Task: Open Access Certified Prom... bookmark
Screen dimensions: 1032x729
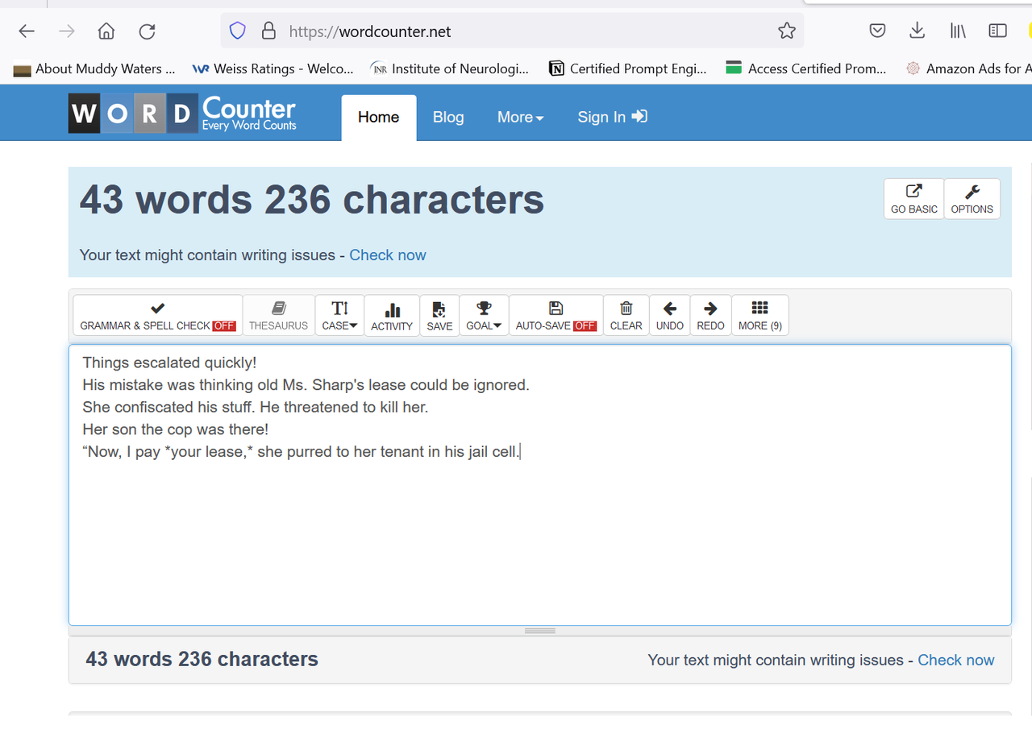Action: 806,68
